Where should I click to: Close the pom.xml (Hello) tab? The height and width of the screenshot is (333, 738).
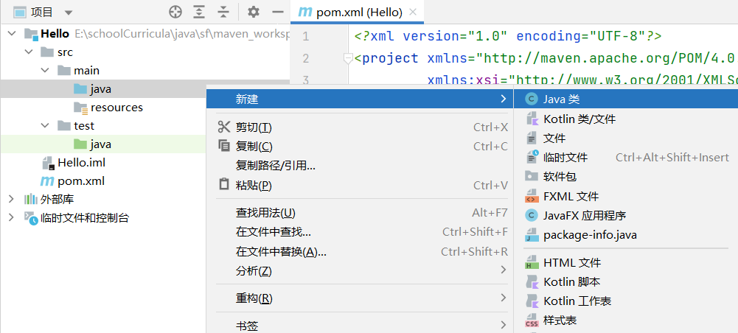tap(413, 13)
